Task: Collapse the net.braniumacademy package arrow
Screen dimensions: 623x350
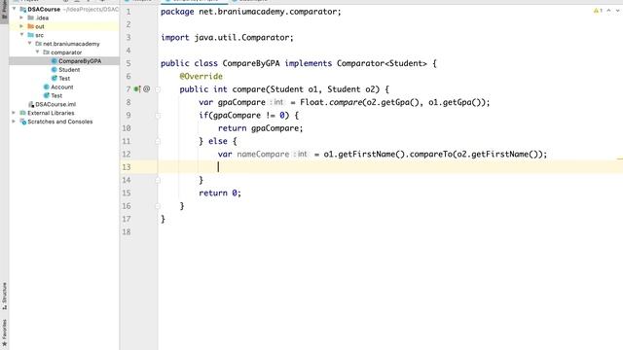Action: [30, 43]
